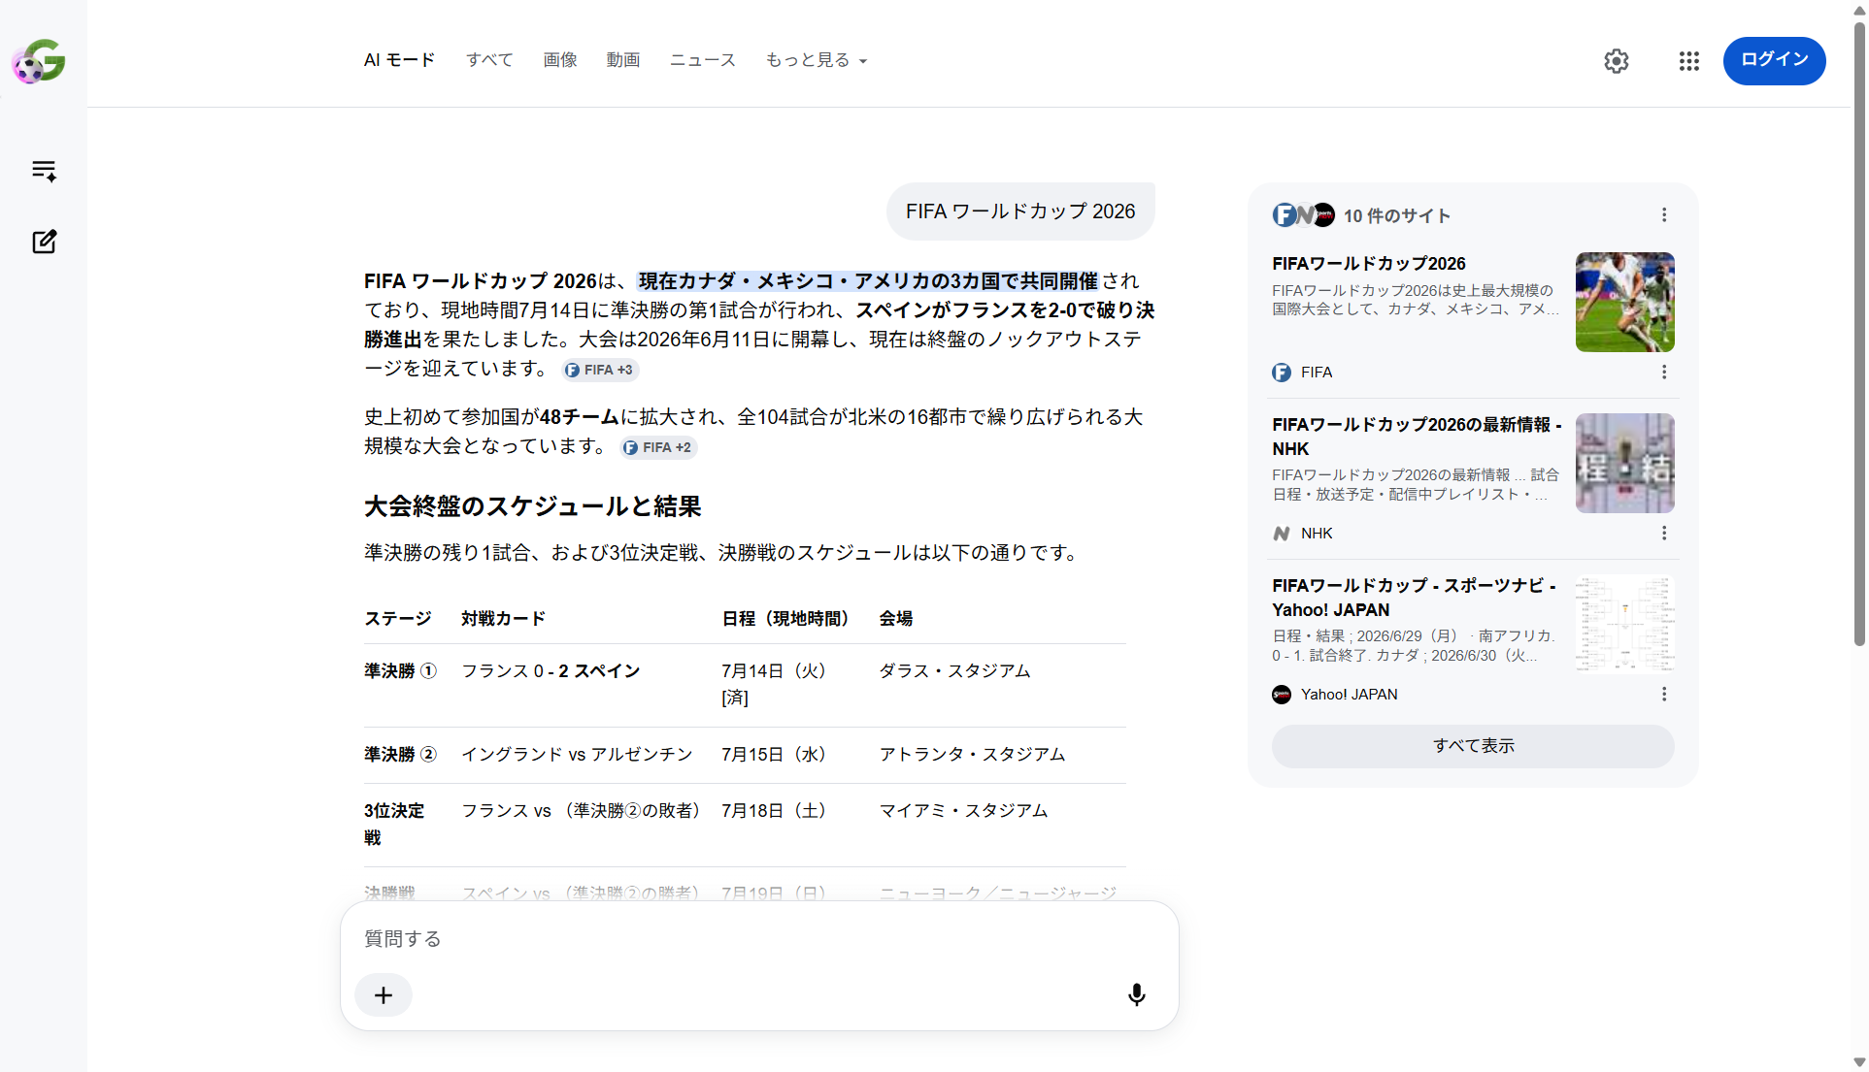Click the 会場 column header
1869x1072 pixels.
(895, 619)
